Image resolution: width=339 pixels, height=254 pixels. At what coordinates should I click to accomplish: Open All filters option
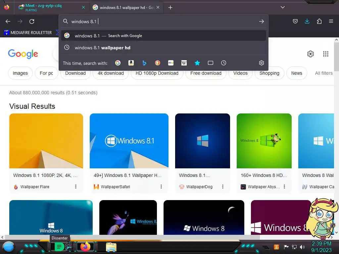point(324,73)
